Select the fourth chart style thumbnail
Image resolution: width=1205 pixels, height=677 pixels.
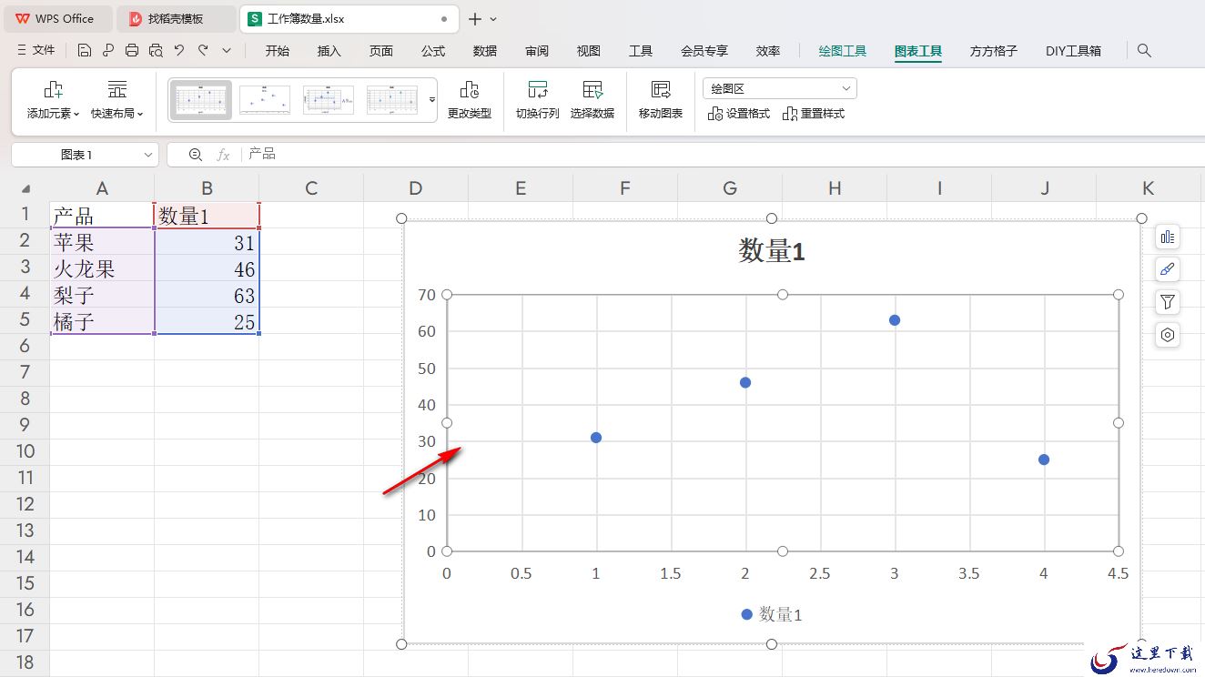[x=392, y=100]
